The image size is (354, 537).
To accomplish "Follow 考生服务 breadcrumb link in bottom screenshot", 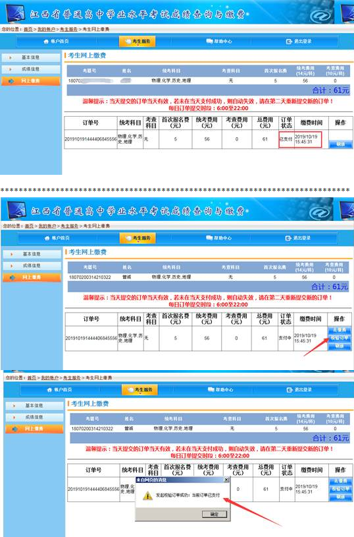I will point(72,378).
